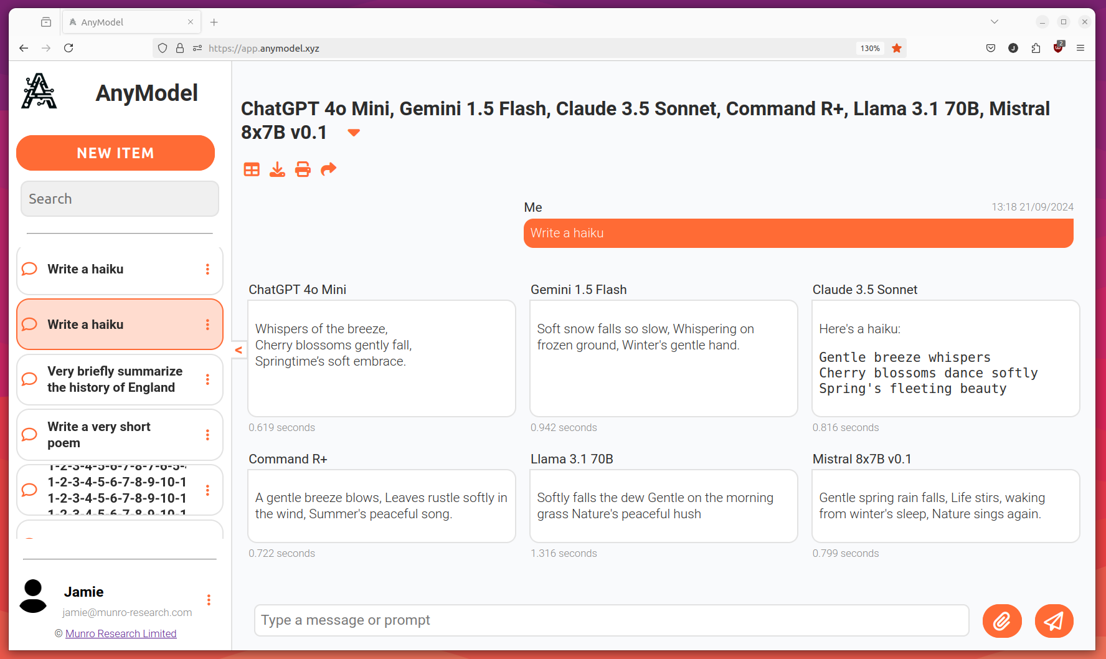
Task: Click the Search field in sidebar
Action: [x=120, y=199]
